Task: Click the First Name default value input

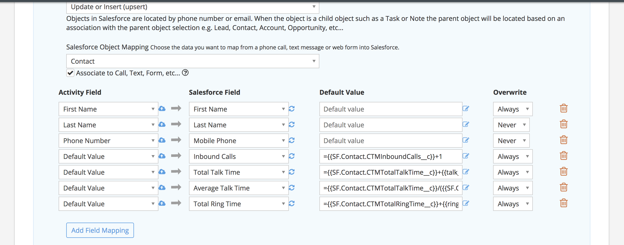Action: (x=390, y=109)
